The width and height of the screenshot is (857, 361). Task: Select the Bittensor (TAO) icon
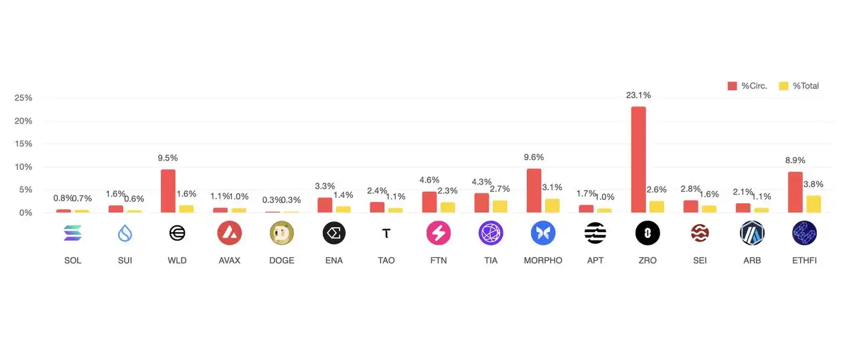tap(386, 233)
